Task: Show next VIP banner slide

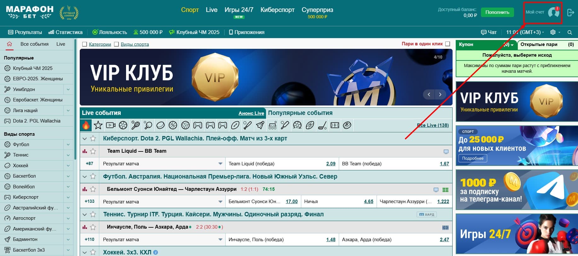Action: (x=440, y=94)
